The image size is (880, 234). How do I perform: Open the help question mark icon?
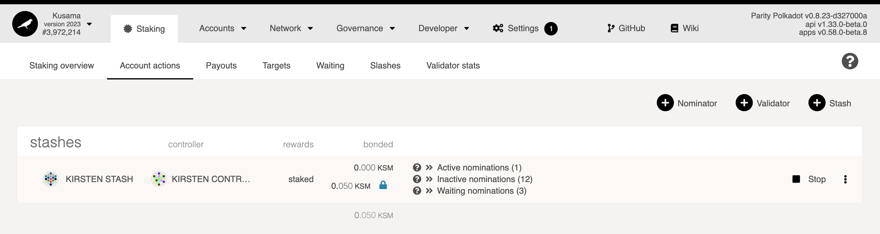point(849,61)
